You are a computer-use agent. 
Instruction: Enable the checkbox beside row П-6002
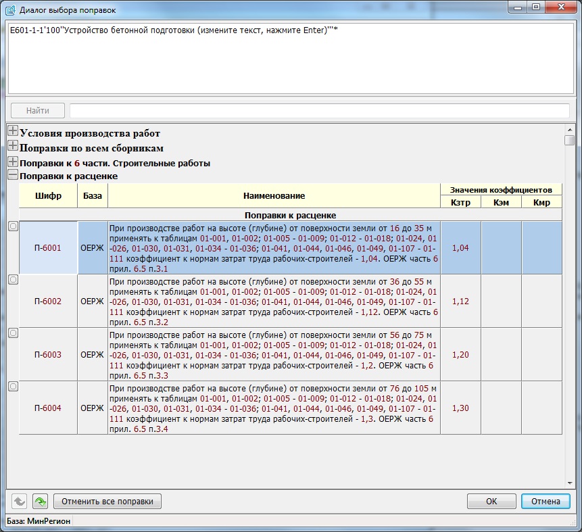13,279
